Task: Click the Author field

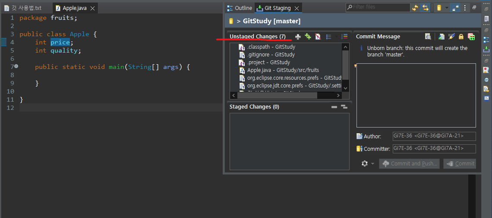Action: coord(434,136)
